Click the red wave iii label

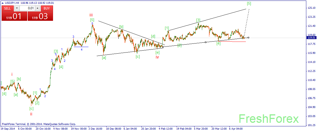pyautogui.click(x=91, y=15)
